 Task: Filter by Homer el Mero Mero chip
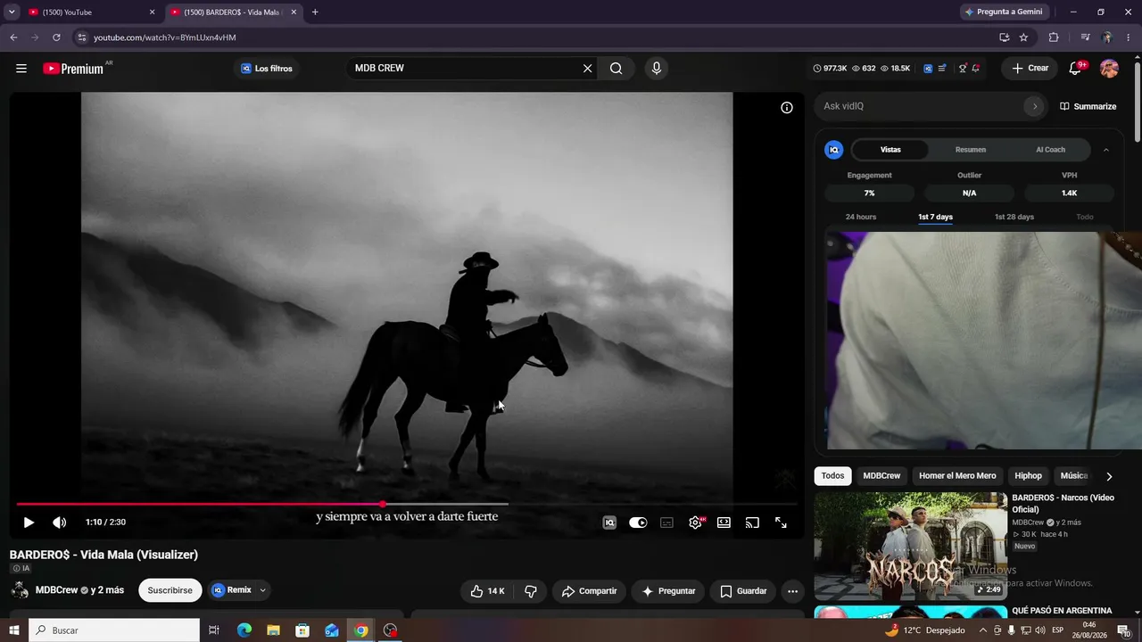point(957,476)
